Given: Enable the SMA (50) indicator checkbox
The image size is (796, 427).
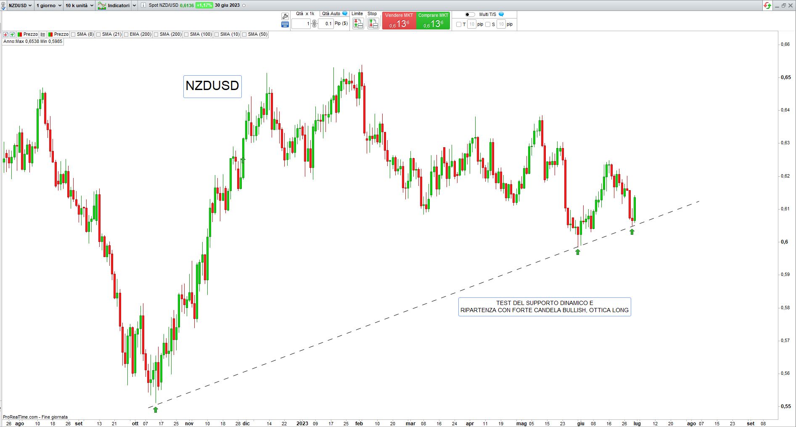Looking at the screenshot, I should coord(244,34).
